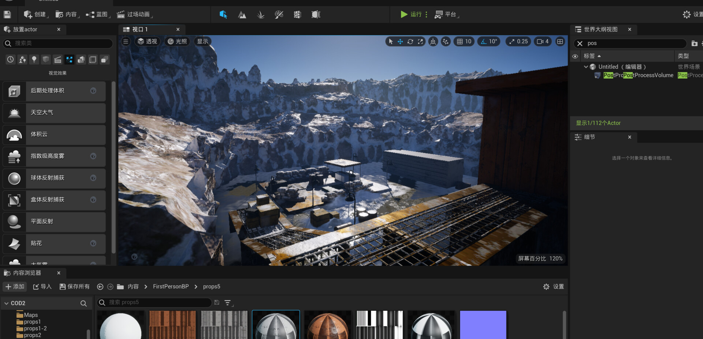Click 添加 (Add) in Content Browser
The width and height of the screenshot is (703, 339).
(x=15, y=287)
